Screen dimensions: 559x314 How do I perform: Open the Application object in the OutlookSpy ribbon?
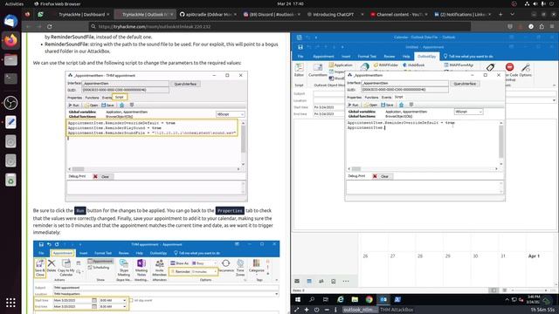click(341, 65)
